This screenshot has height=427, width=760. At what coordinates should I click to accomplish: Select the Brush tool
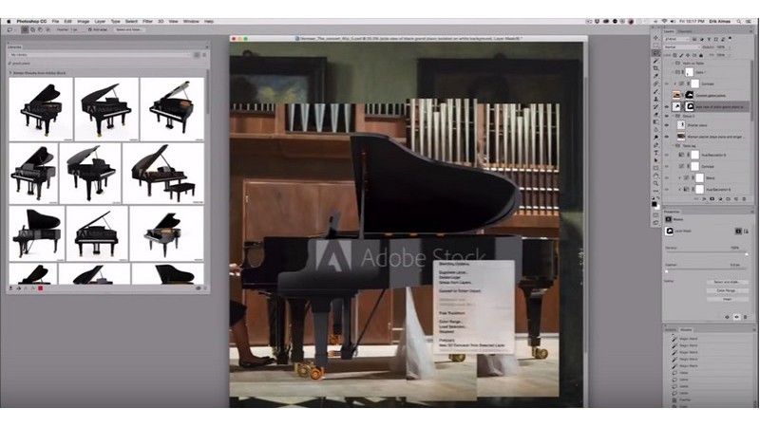coord(655,91)
